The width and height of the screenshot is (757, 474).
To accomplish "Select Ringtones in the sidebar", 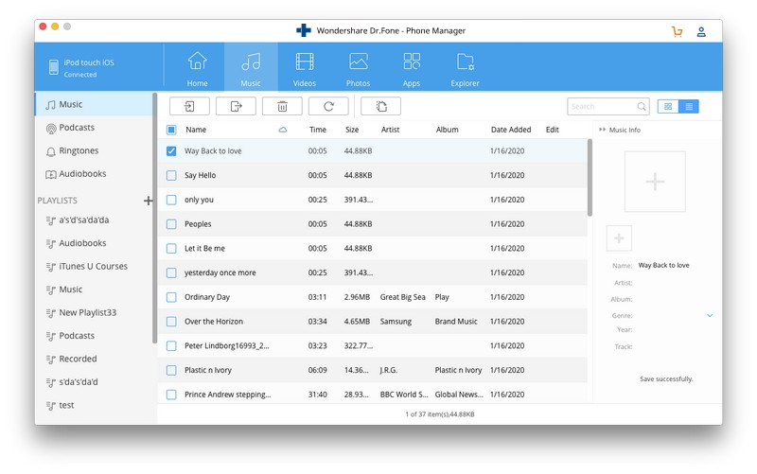I will coord(94,150).
